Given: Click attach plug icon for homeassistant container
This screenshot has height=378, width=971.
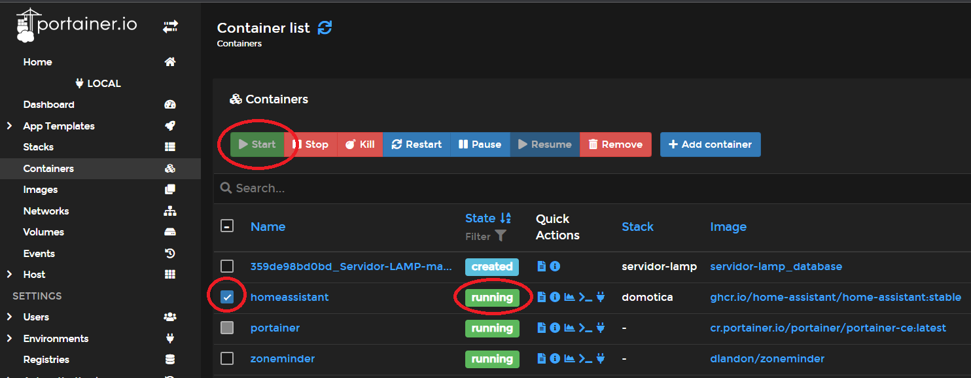Looking at the screenshot, I should pyautogui.click(x=601, y=297).
